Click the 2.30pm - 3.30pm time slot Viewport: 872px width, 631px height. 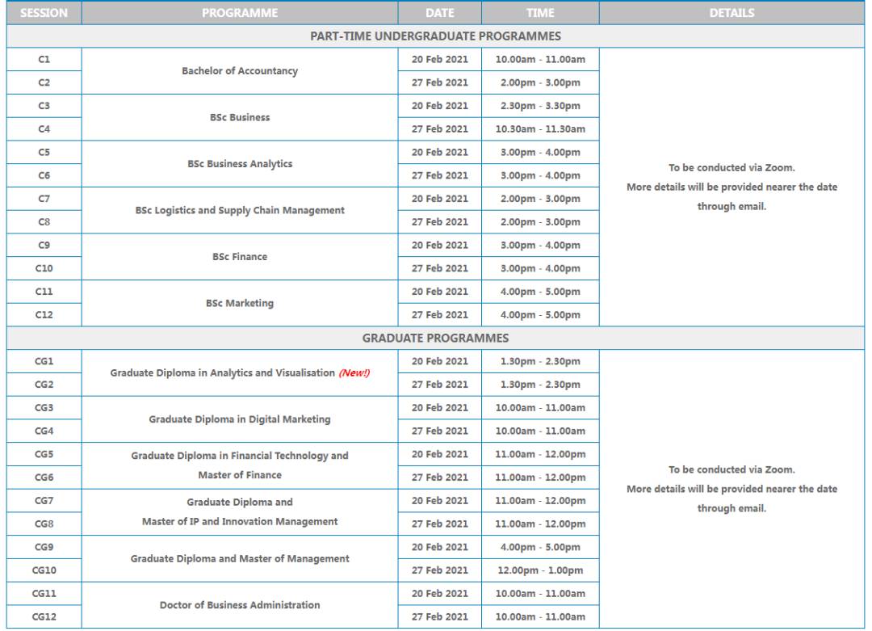click(x=540, y=106)
